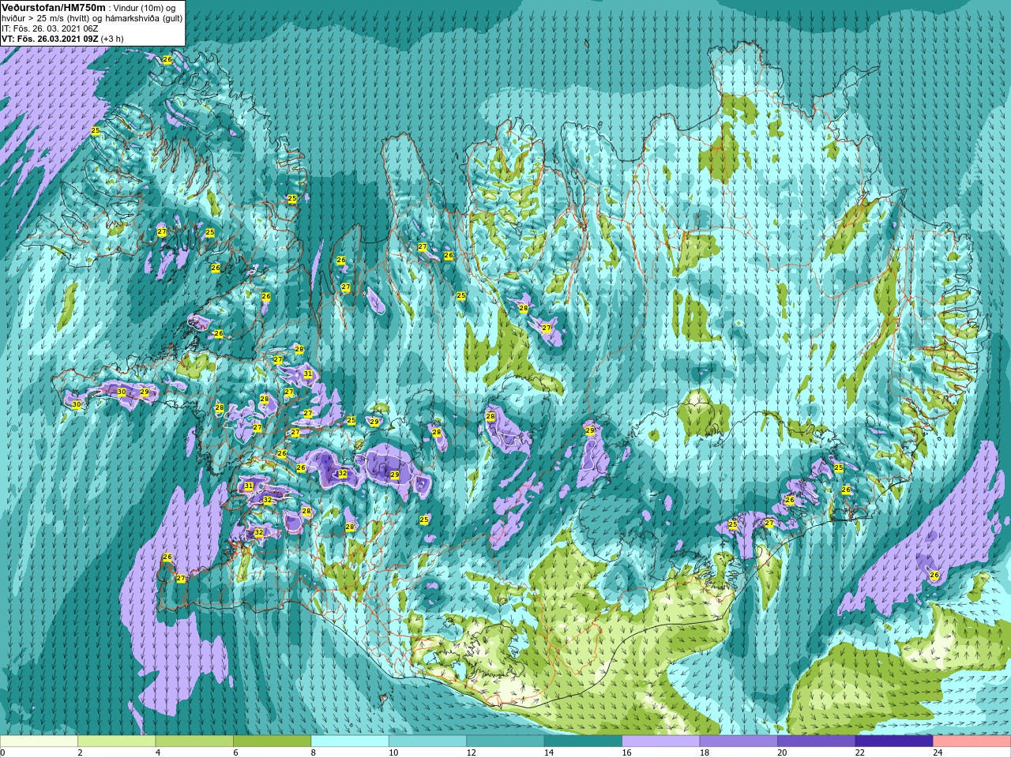1011x758 pixels.
Task: Select the 18–20 m/s purple legend swatch
Action: (739, 741)
